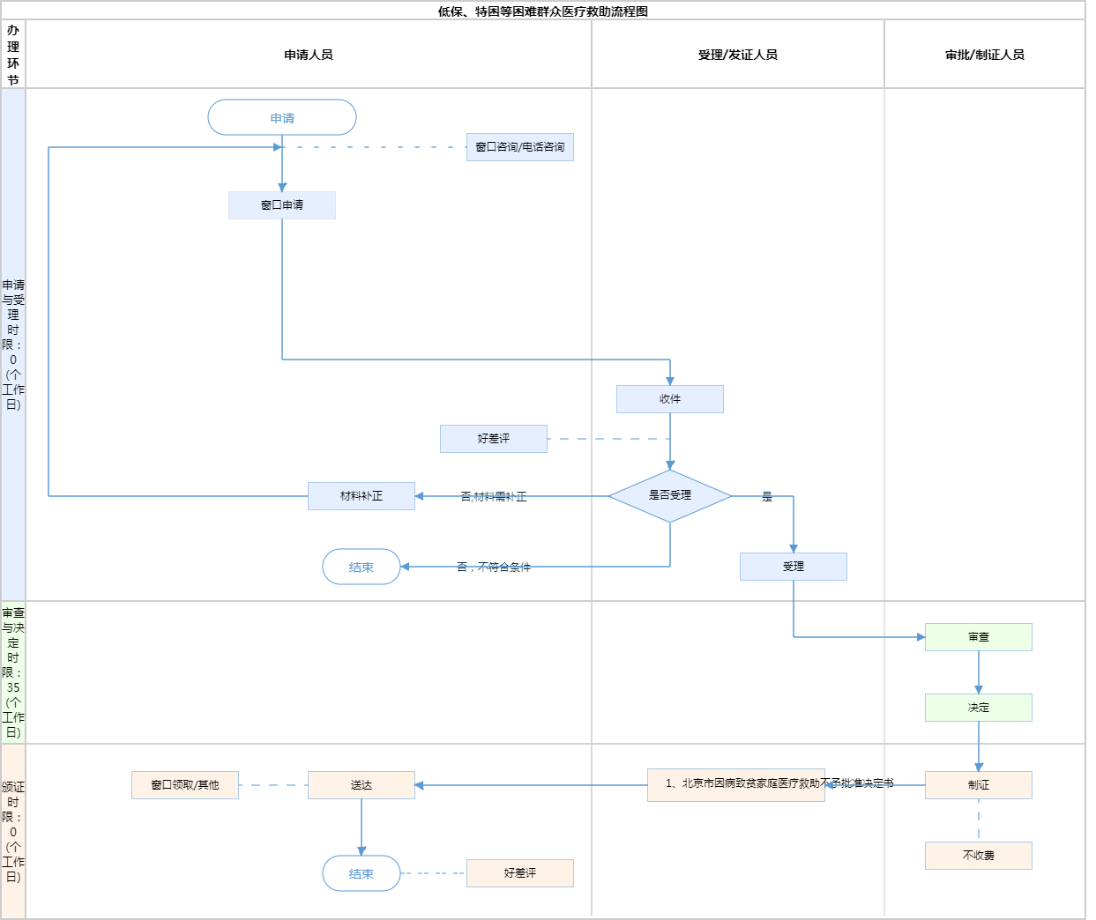The height and width of the screenshot is (920, 1096).
Task: Click the 窗口申请 process box
Action: 282,205
